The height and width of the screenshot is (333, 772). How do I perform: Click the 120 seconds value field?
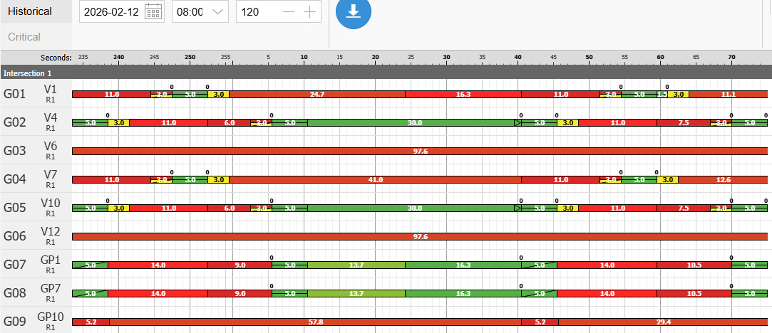(x=257, y=12)
